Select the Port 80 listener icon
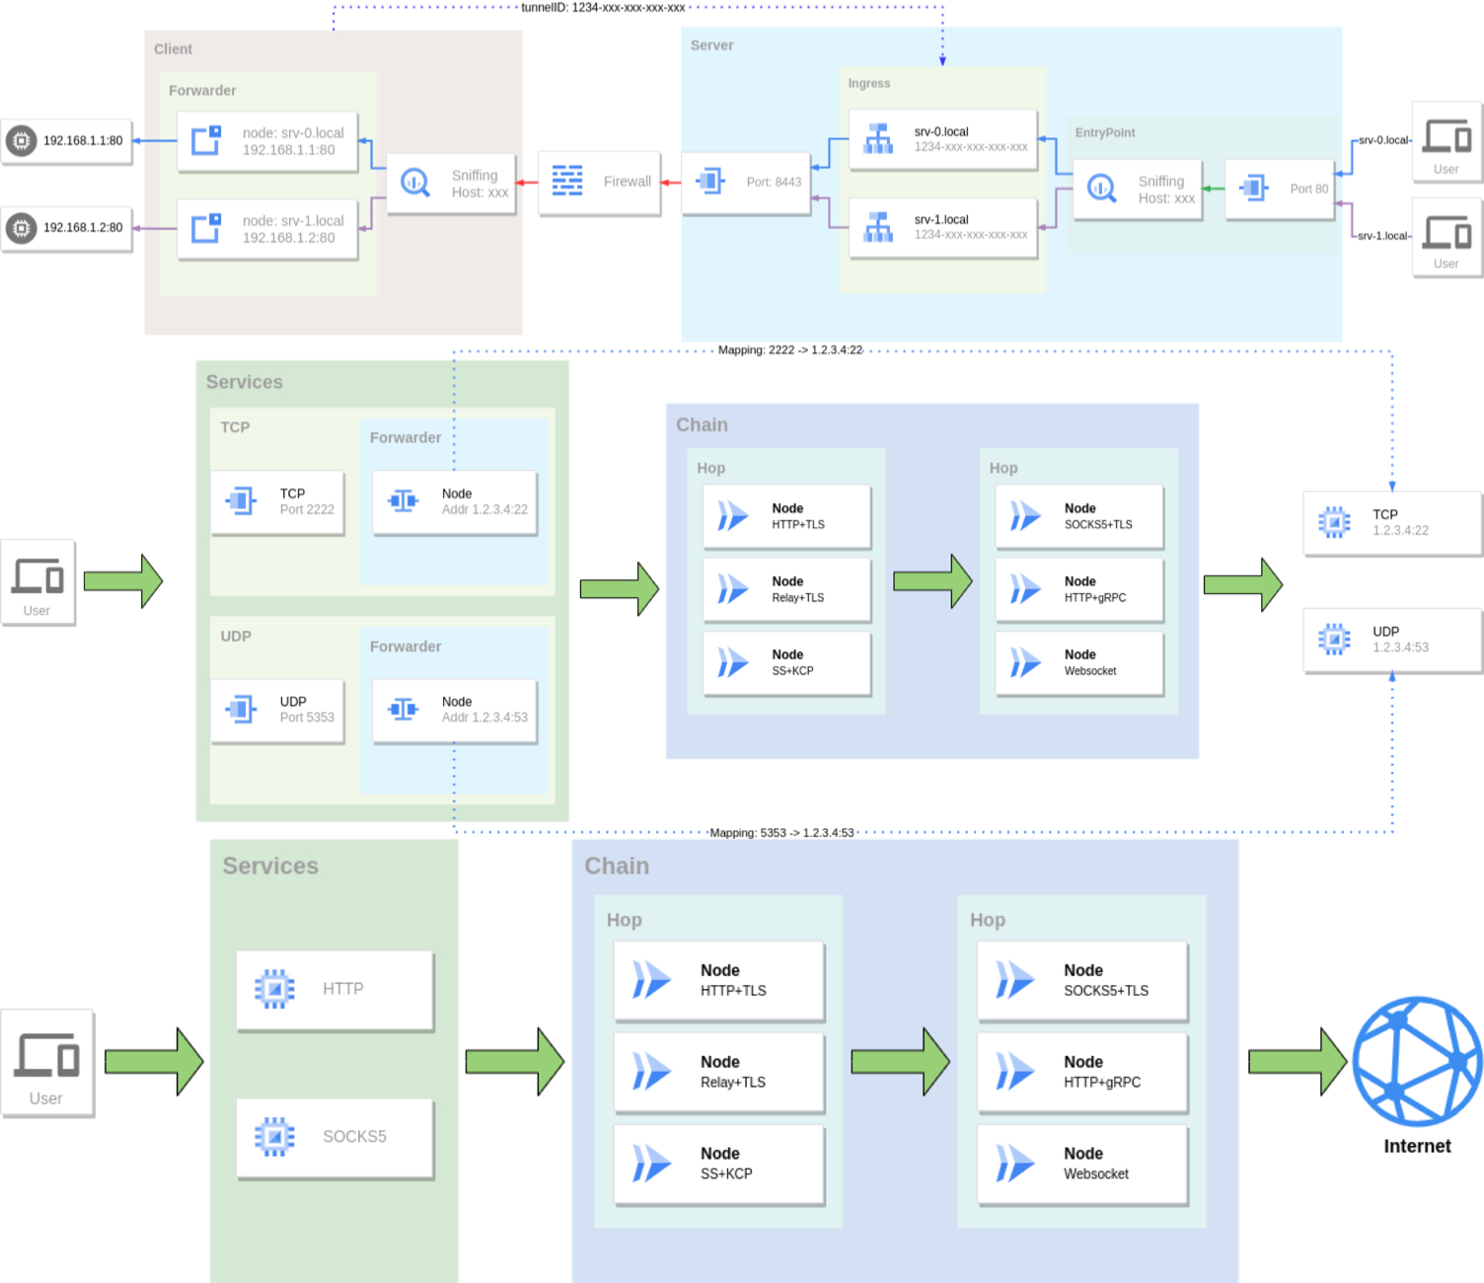 (1254, 187)
